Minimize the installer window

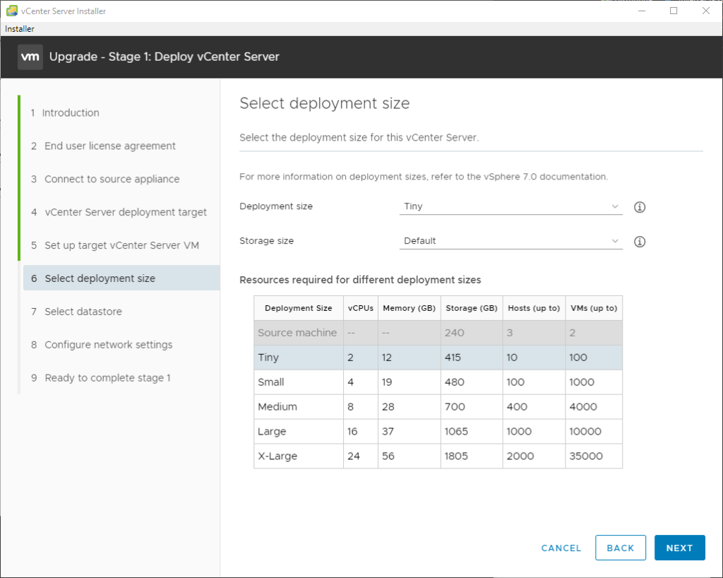coord(641,11)
